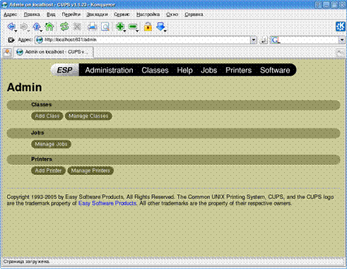Click the URL address input field
Viewport: 347px width, 269px height.
click(x=143, y=40)
